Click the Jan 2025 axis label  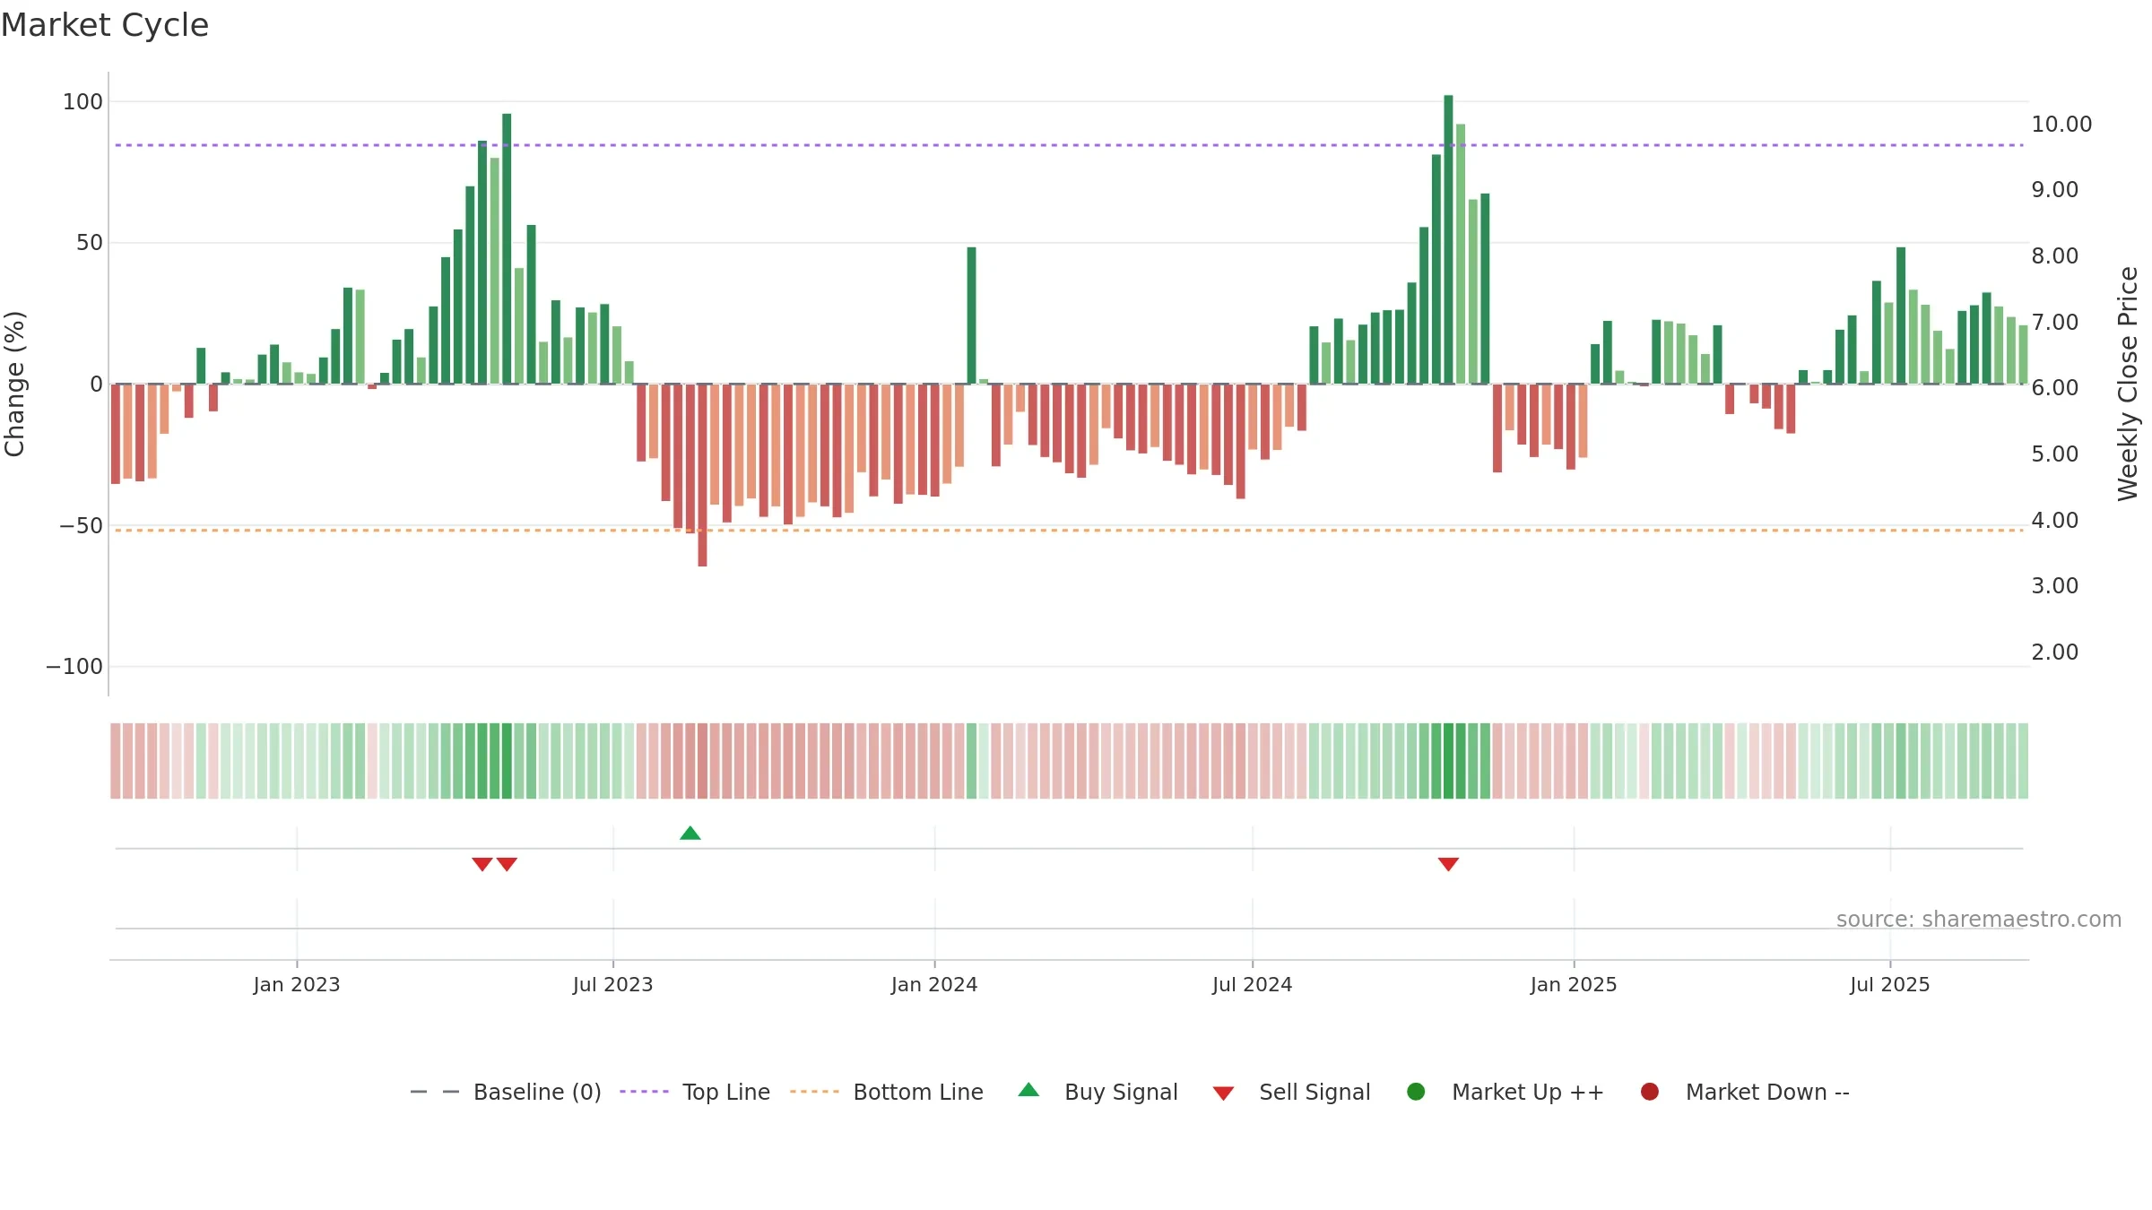click(1574, 985)
